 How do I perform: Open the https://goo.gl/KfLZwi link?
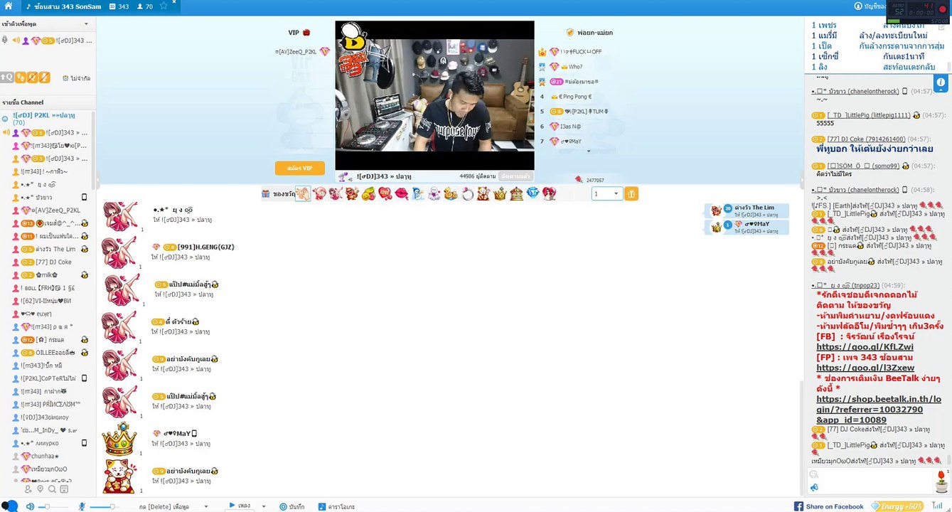click(865, 347)
